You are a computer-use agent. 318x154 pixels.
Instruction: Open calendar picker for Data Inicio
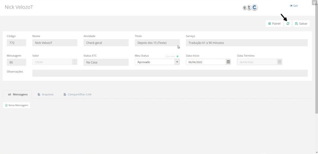[228, 62]
